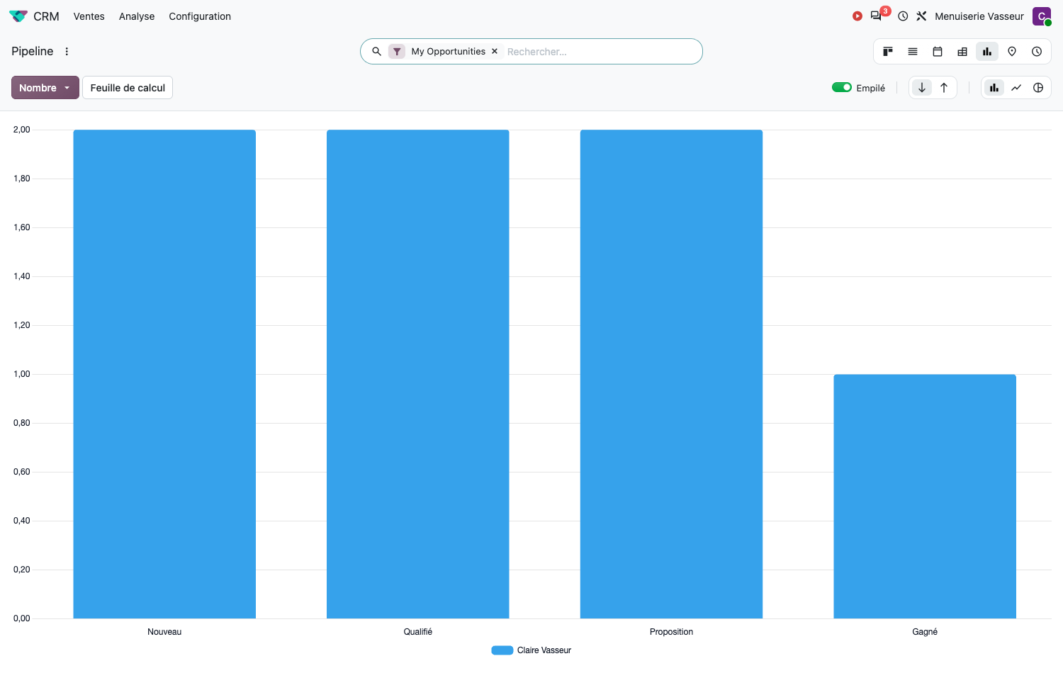
Task: Open the Nombre measures dropdown
Action: (x=45, y=88)
